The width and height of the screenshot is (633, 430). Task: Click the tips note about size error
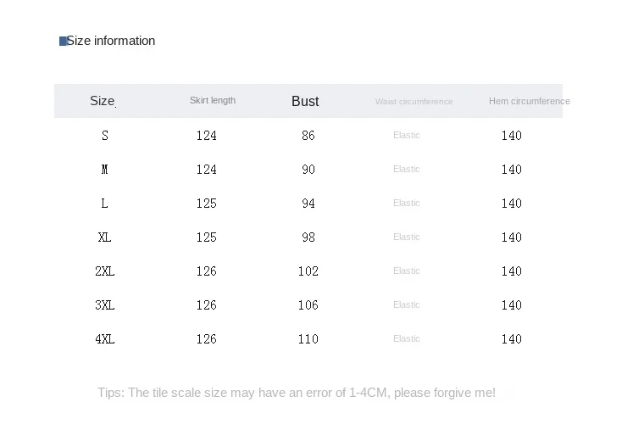pos(297,393)
